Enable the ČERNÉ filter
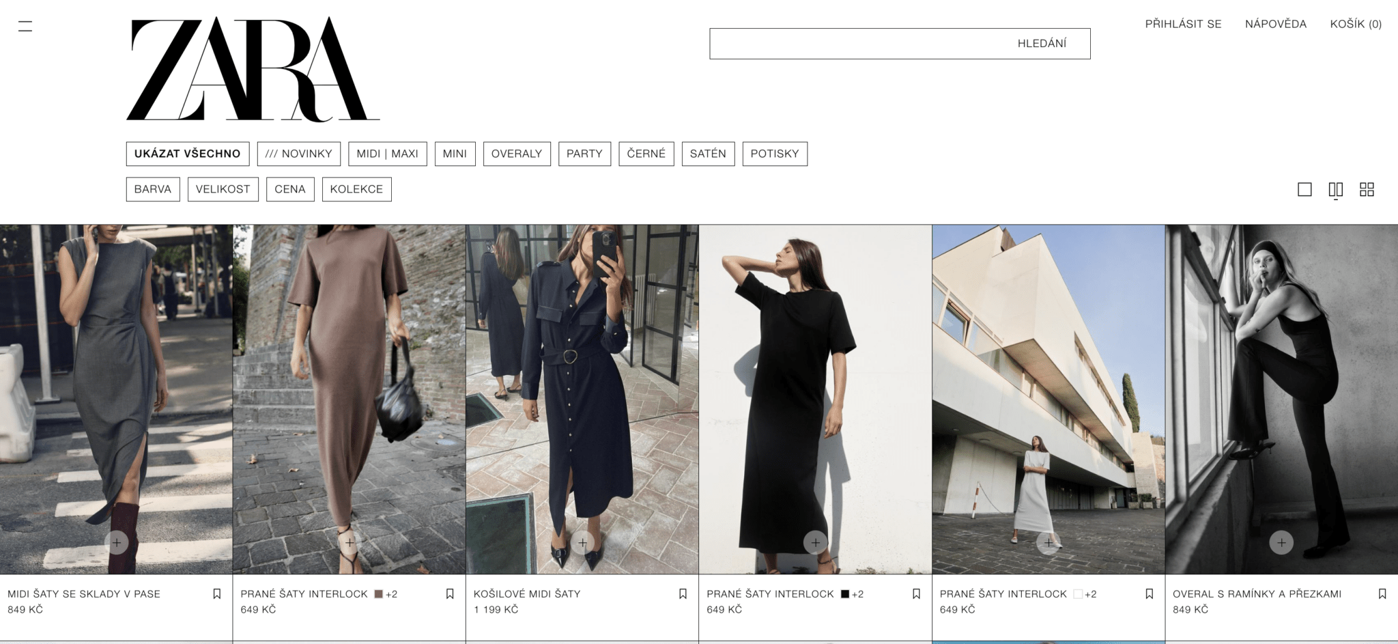The image size is (1398, 644). [646, 154]
